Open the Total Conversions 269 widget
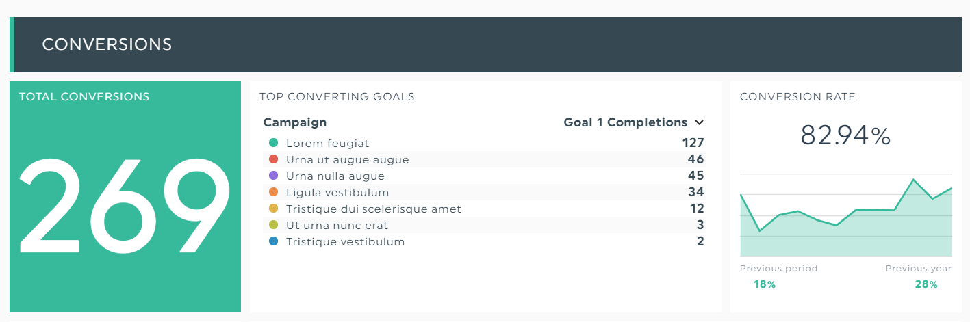 coord(125,197)
